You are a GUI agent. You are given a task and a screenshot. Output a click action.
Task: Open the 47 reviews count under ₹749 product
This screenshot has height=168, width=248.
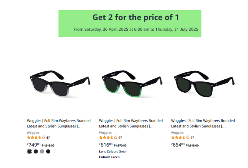click(48, 138)
